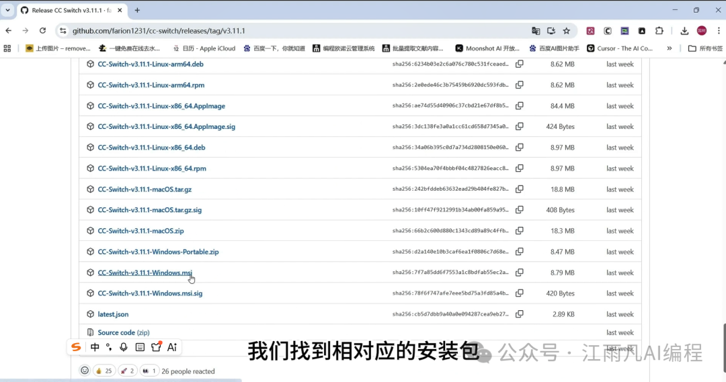Open browser Downloads
This screenshot has height=382, width=726.
[684, 31]
